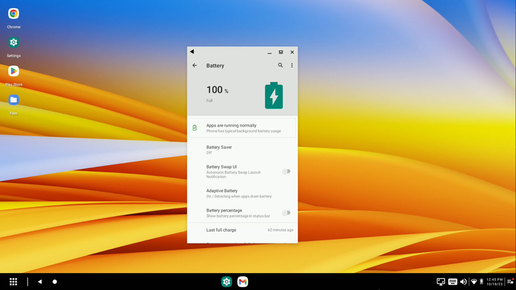Show the on-screen keyboard icon
516x290 pixels.
point(452,282)
